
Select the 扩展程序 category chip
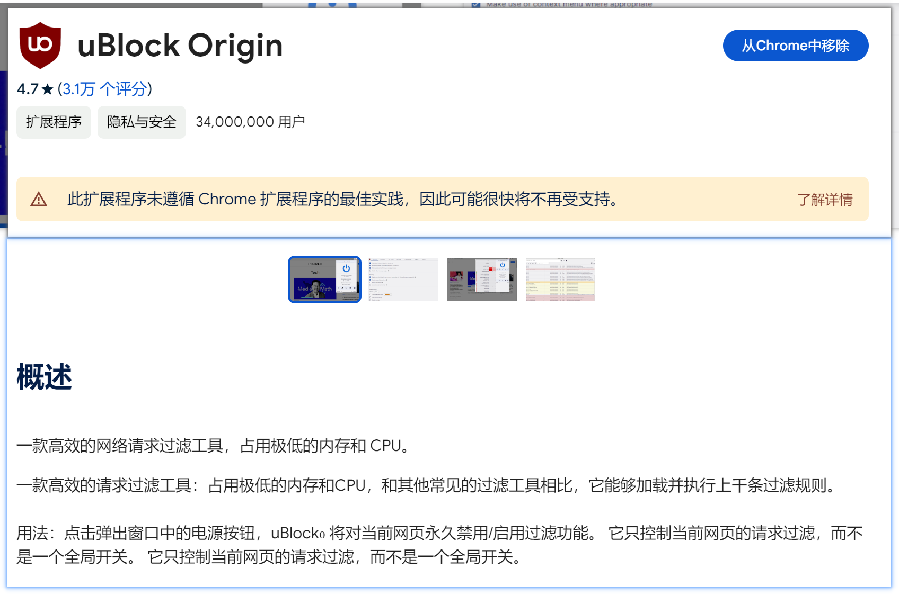54,122
